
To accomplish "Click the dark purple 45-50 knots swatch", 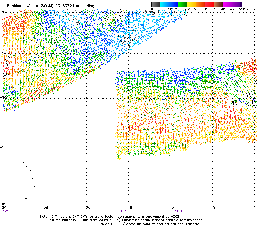I will [237, 4].
